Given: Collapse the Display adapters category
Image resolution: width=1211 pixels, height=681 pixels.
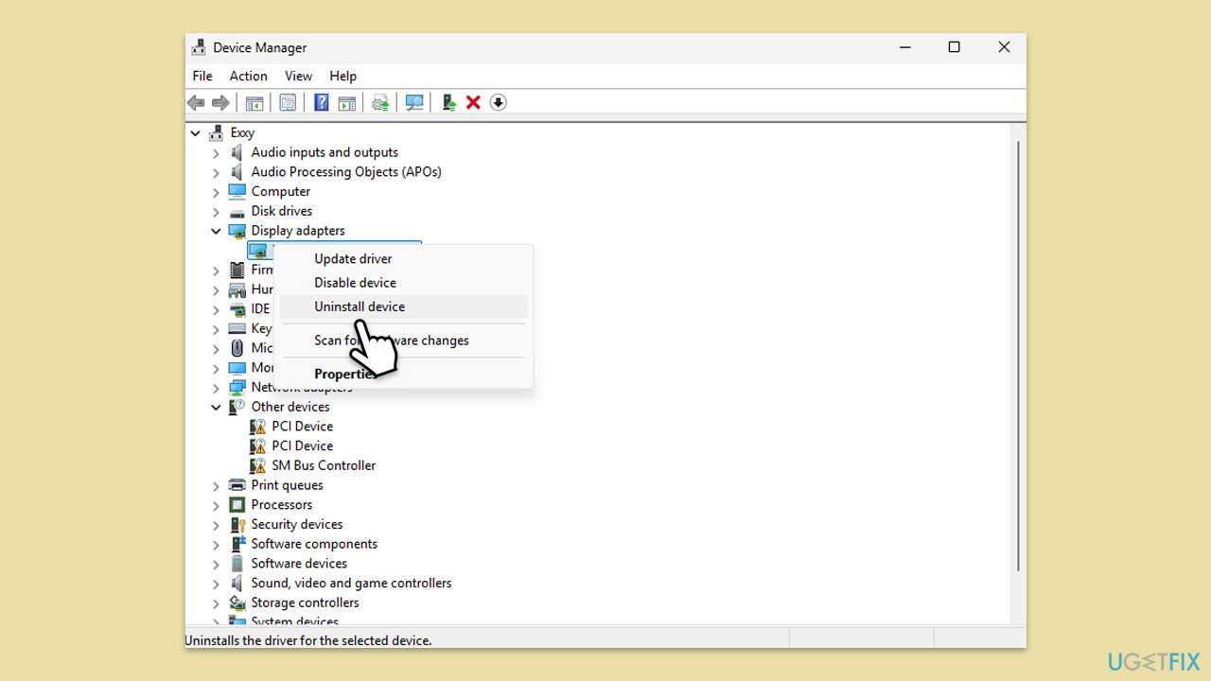Looking at the screenshot, I should [x=216, y=231].
